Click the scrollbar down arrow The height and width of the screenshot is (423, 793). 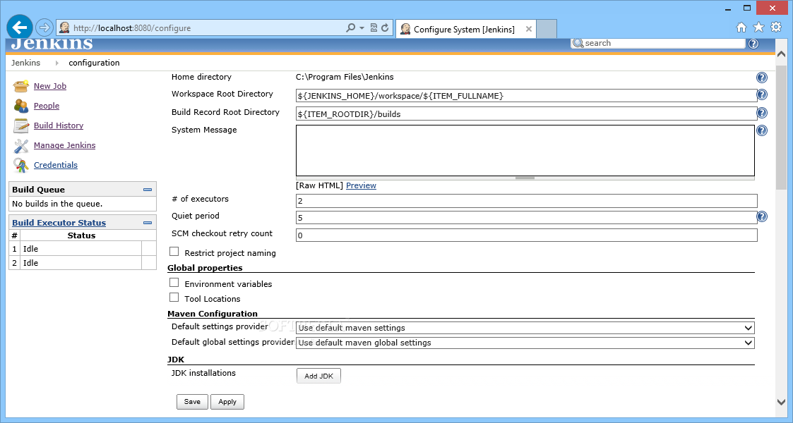point(782,403)
